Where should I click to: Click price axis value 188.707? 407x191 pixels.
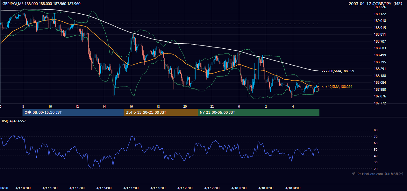(x=380, y=41)
